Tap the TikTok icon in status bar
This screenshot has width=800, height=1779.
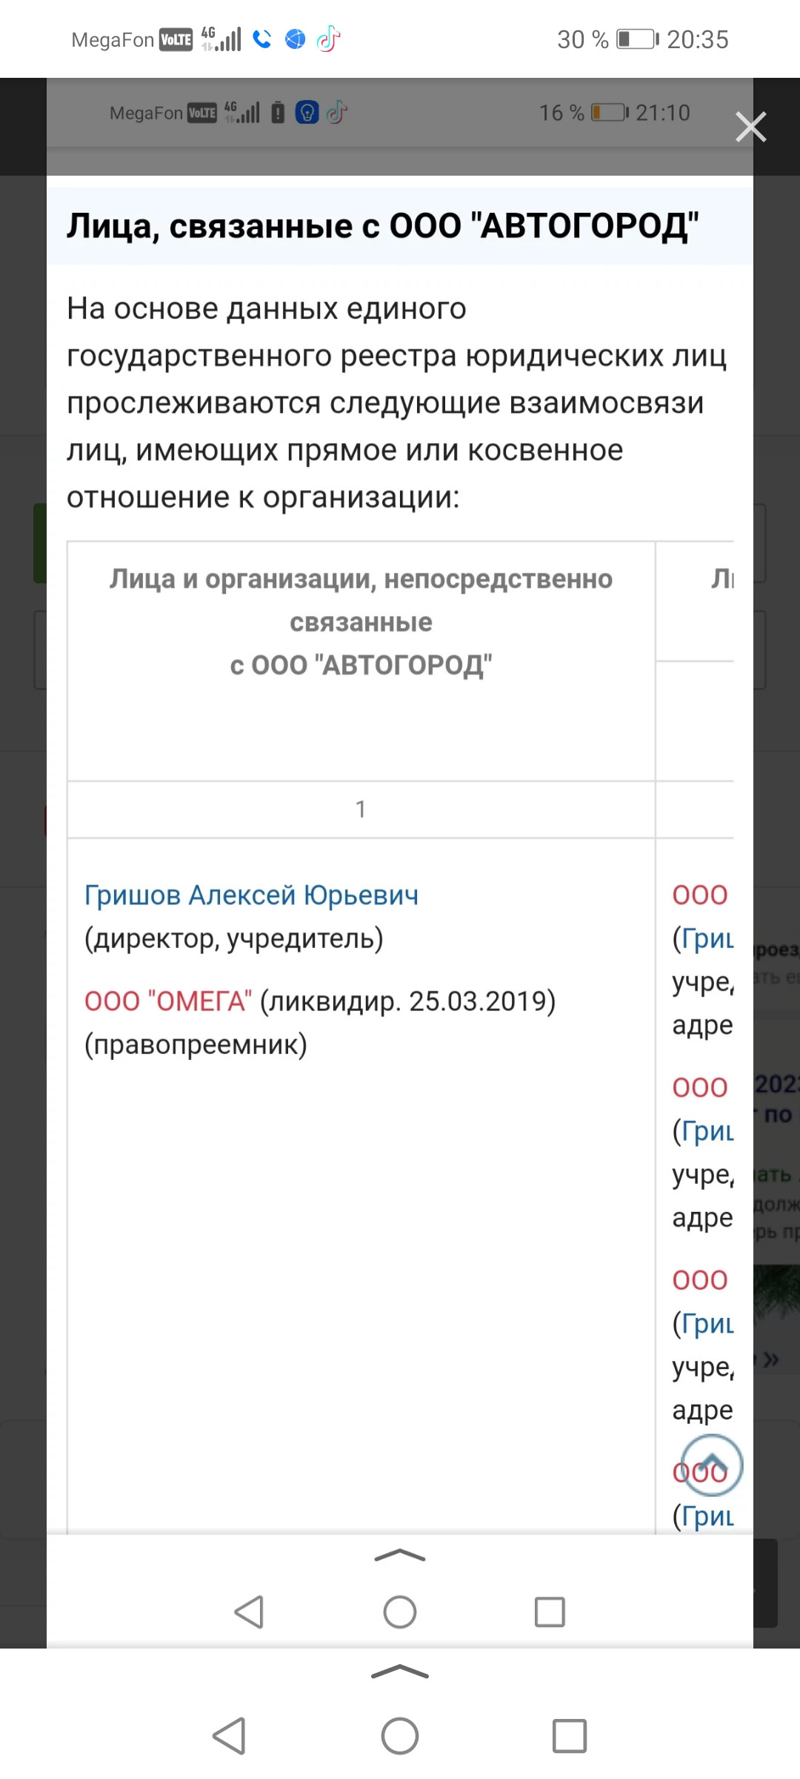click(x=328, y=39)
